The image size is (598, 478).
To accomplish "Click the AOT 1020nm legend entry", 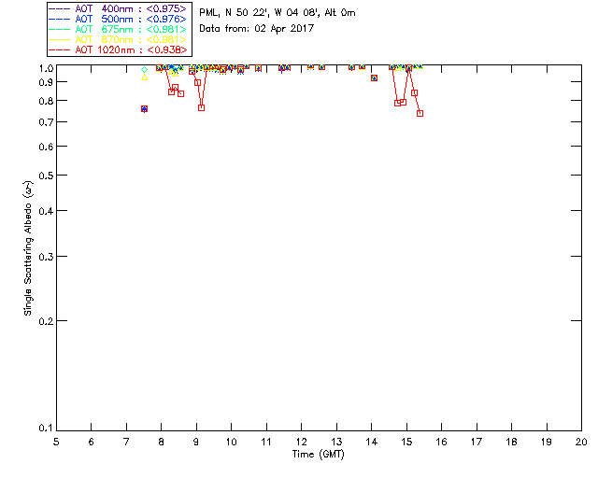I will click(118, 49).
